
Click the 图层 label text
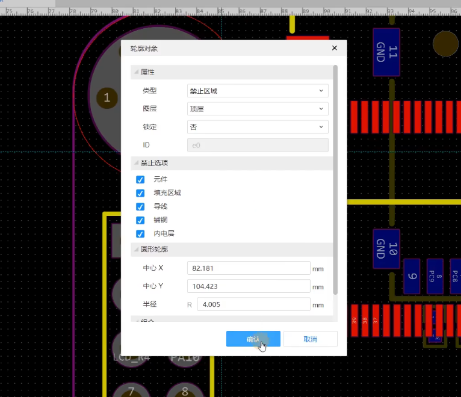(150, 109)
